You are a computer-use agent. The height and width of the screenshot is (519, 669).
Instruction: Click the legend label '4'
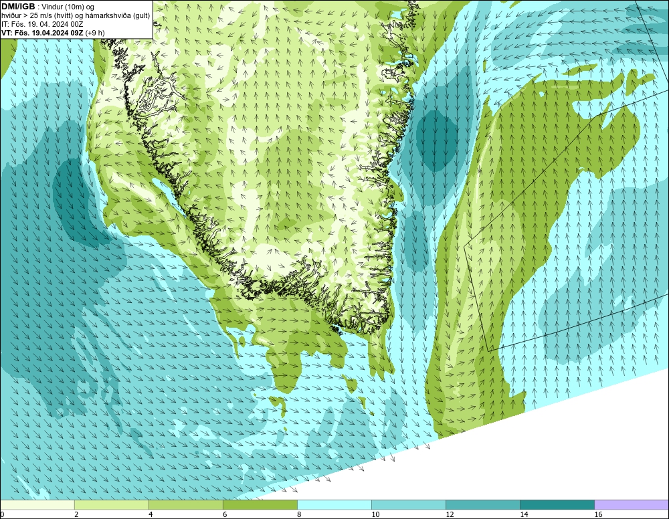pos(151,515)
